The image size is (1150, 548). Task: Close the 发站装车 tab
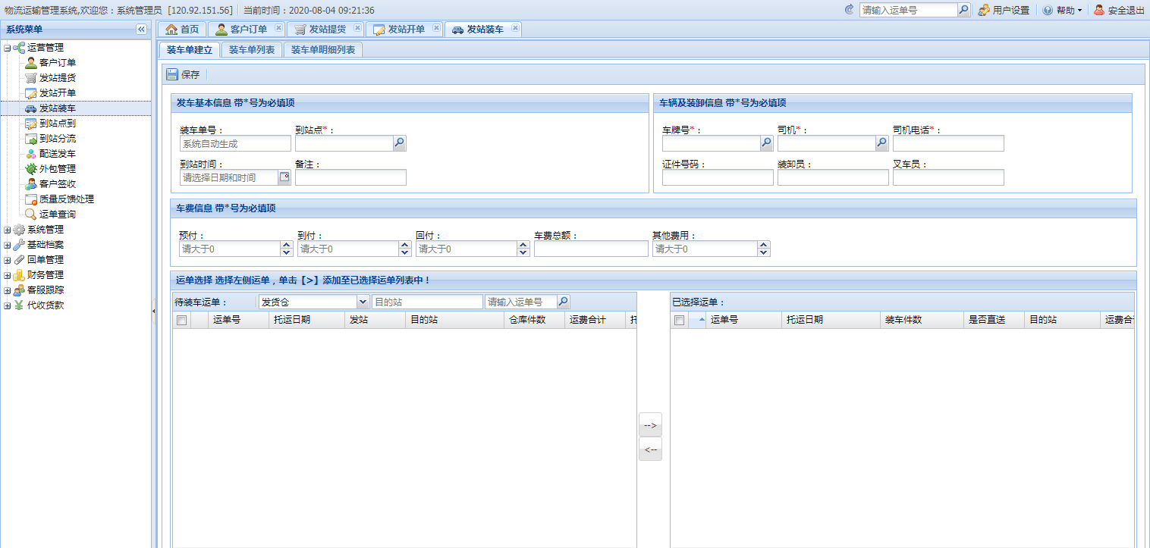pos(515,28)
